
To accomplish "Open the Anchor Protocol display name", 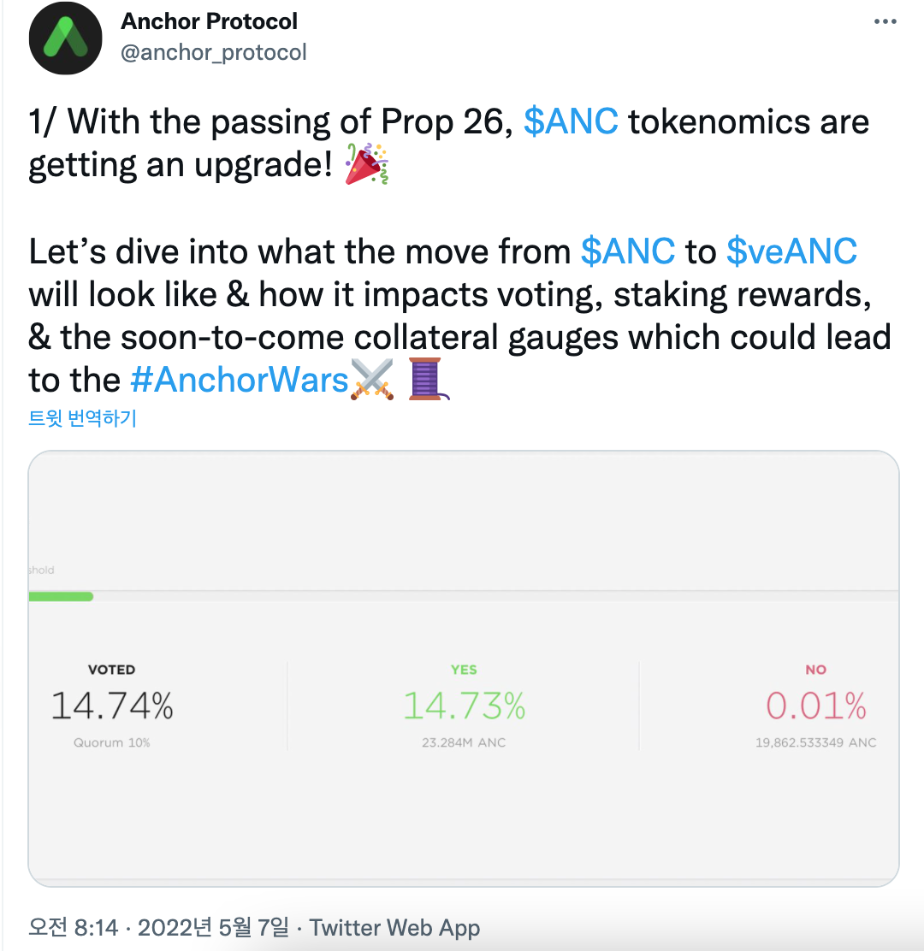I will pos(210,21).
